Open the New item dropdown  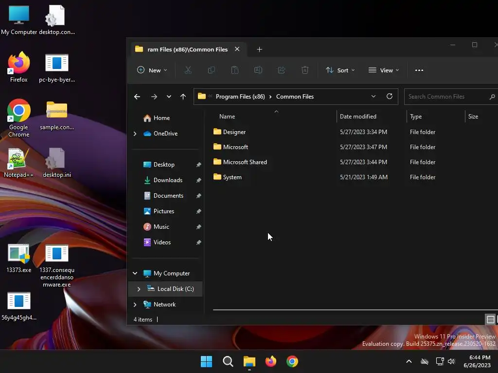tap(152, 70)
